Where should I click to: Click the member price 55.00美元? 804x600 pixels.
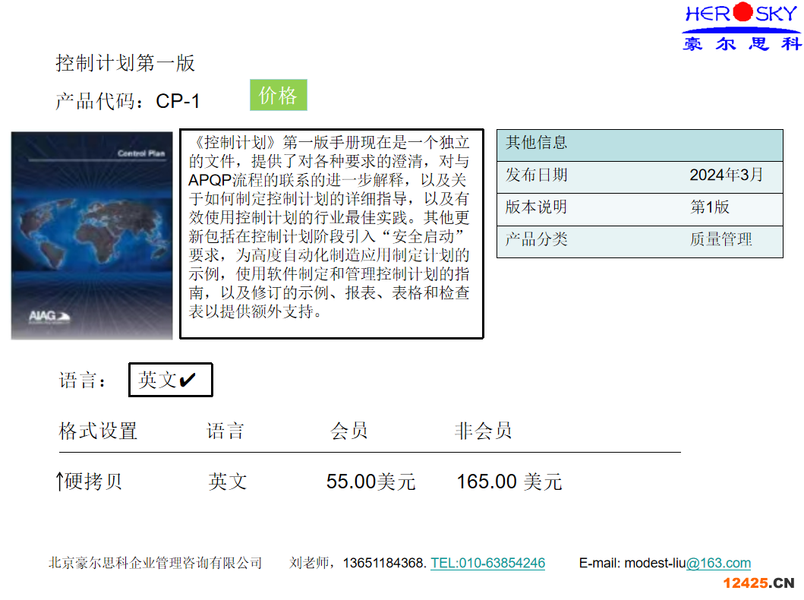click(x=370, y=482)
